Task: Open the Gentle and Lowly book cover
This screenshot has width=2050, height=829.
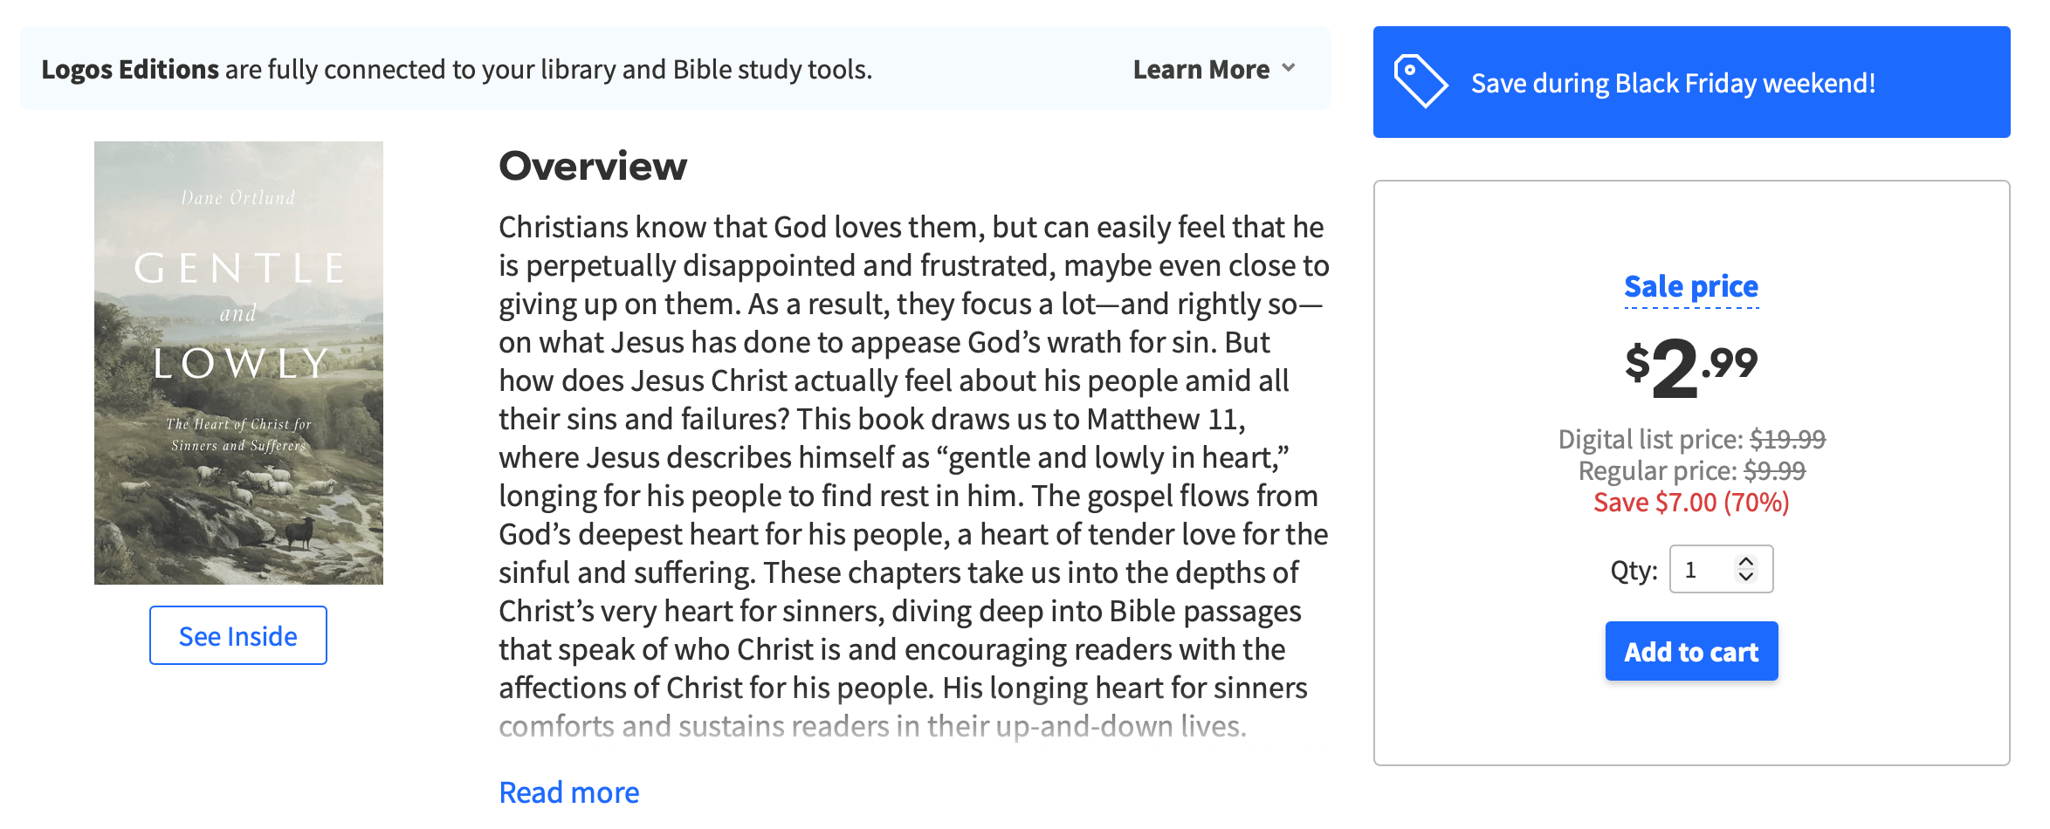Action: pos(238,362)
